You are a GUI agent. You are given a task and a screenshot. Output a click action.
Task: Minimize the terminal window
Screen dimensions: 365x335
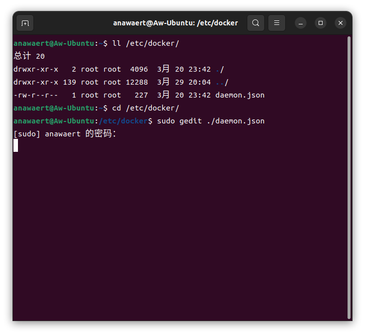click(300, 23)
